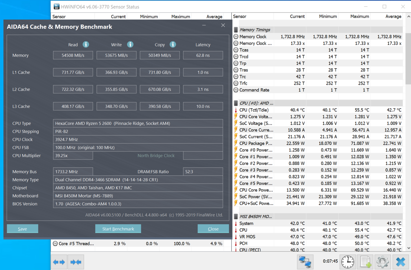Click the right panel Current column header
Image resolution: width=411 pixels, height=270 pixels.
[290, 16]
